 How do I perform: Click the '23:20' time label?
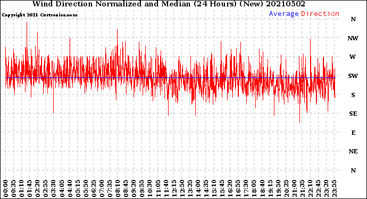pyautogui.click(x=326, y=188)
